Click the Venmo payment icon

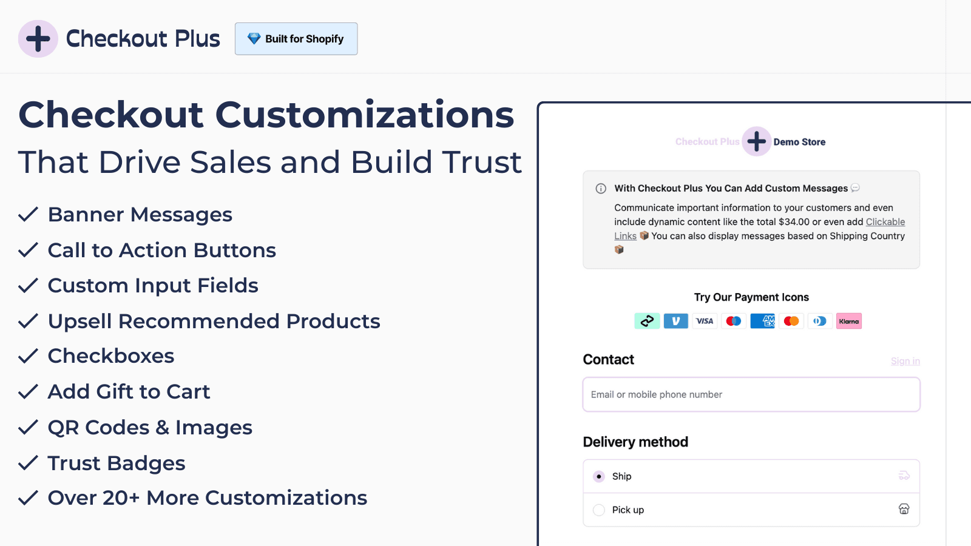675,321
